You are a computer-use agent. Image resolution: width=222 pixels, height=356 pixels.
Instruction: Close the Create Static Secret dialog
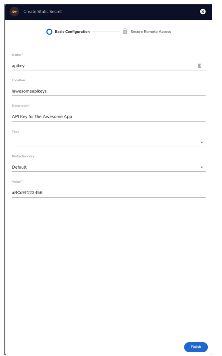point(203,12)
